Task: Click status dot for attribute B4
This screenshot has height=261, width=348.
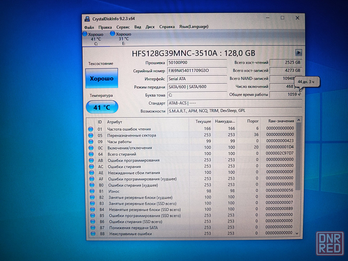Action: click(x=93, y=209)
